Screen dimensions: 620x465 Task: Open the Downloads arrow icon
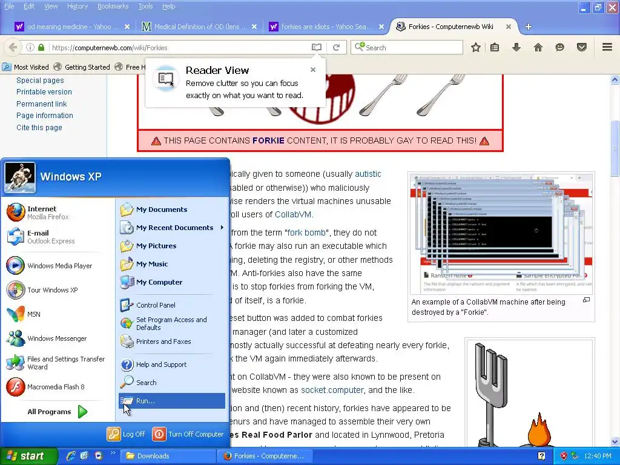(x=516, y=47)
